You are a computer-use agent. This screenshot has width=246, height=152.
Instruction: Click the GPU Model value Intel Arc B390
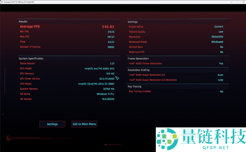point(99,69)
